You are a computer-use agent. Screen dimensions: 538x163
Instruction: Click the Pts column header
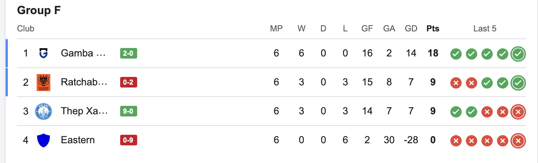coord(433,29)
